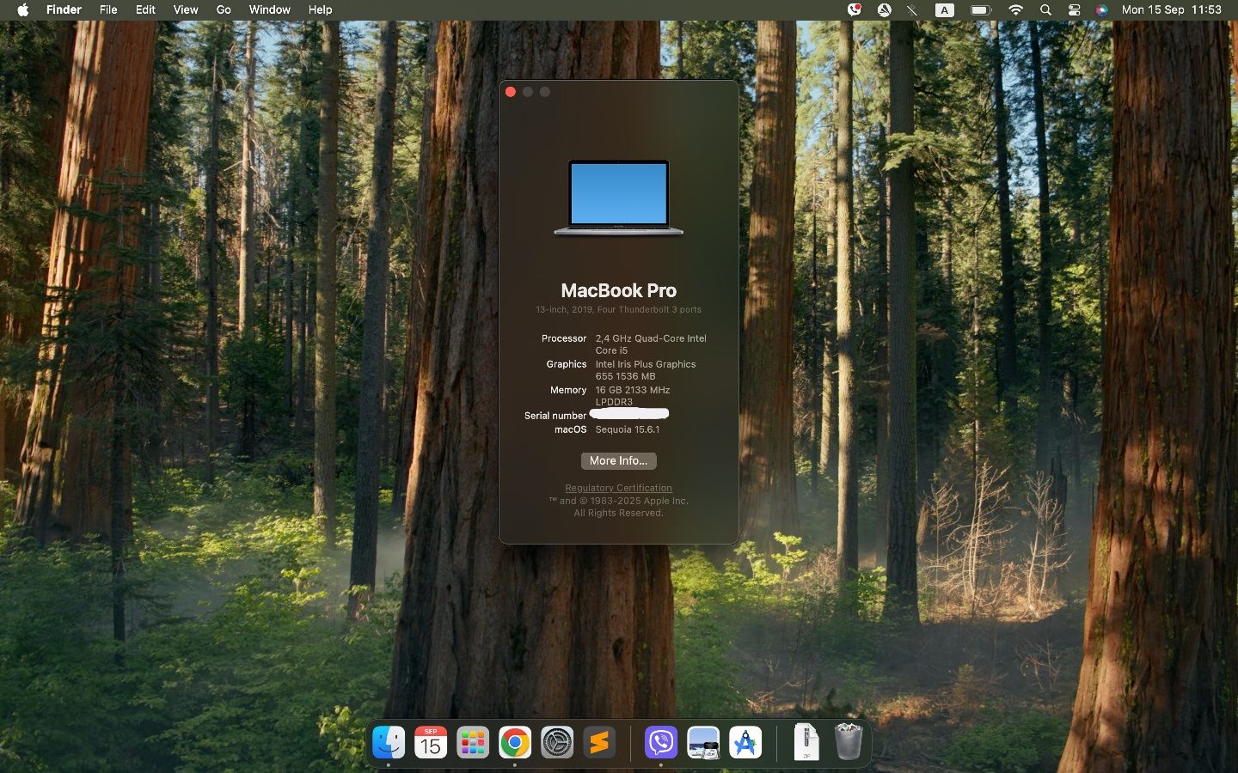This screenshot has width=1238, height=773.
Task: Click the 'Serial number' label
Action: point(555,416)
